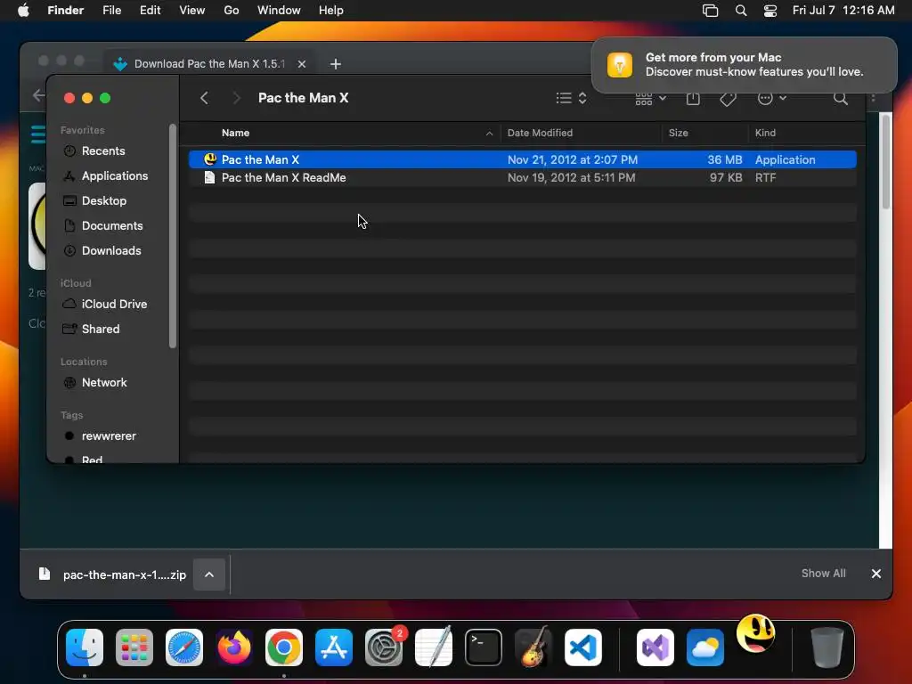912x684 pixels.
Task: Open System Settings in the Dock
Action: pos(384,647)
